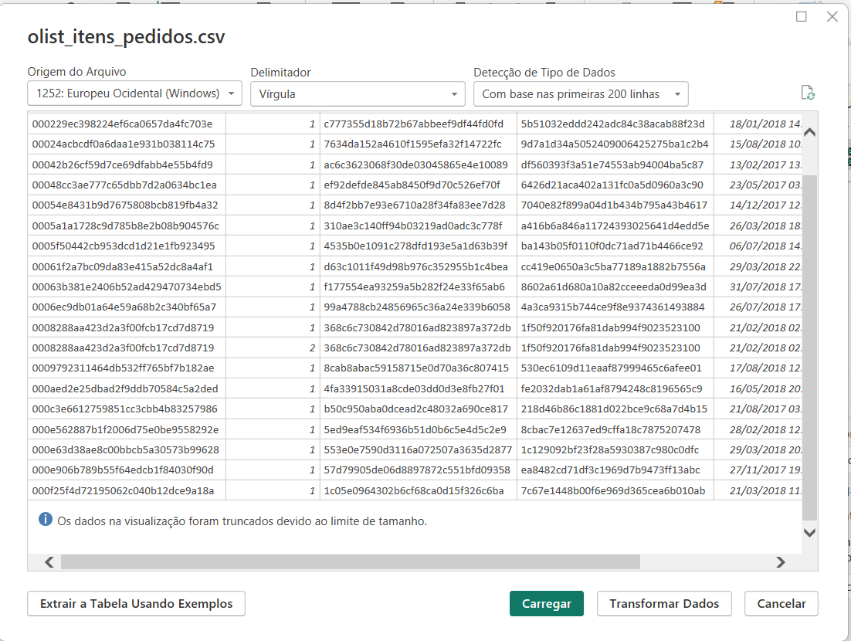The height and width of the screenshot is (641, 851).
Task: Click the horizontal scrollbar left arrow
Action: point(49,561)
